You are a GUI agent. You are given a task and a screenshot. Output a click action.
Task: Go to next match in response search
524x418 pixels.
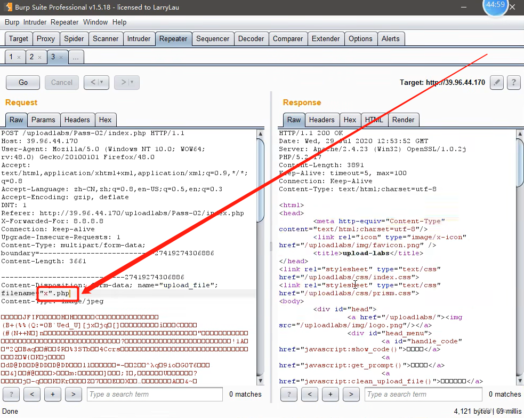click(351, 394)
